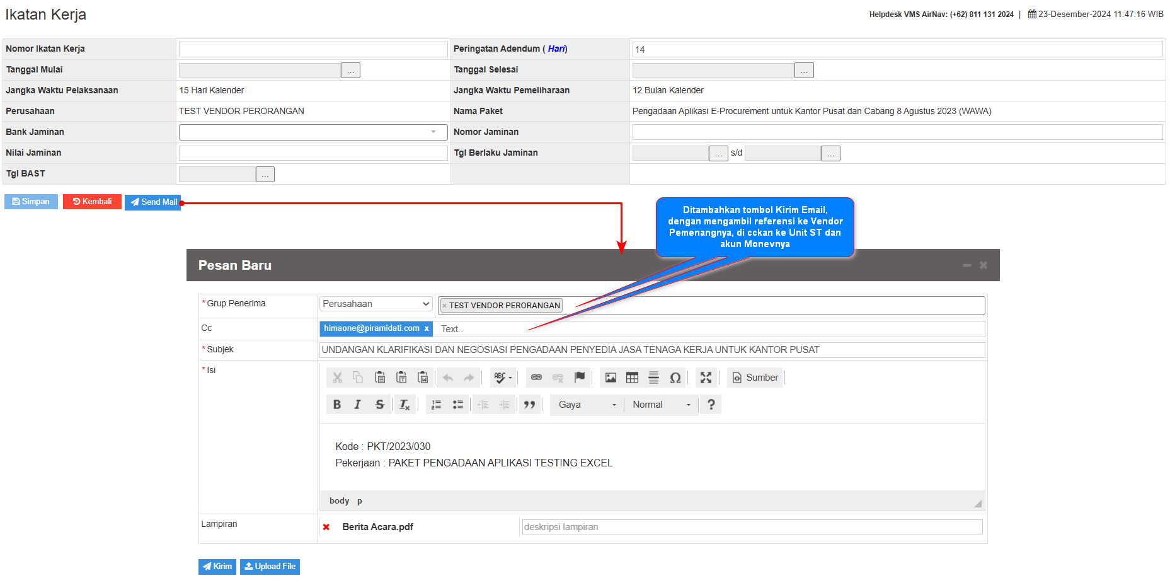Click the Kirim button to send
Screen dimensions: 1170x583
click(217, 567)
